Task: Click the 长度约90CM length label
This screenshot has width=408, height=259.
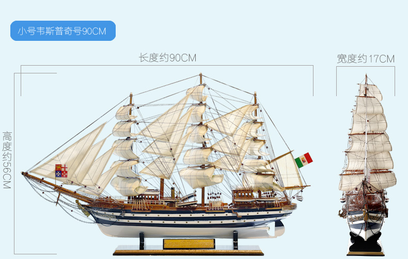Action: click(167, 58)
